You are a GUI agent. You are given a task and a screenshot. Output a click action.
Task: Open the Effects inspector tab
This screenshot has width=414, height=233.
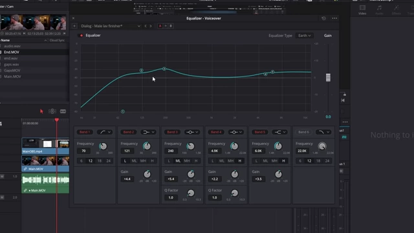(x=396, y=10)
